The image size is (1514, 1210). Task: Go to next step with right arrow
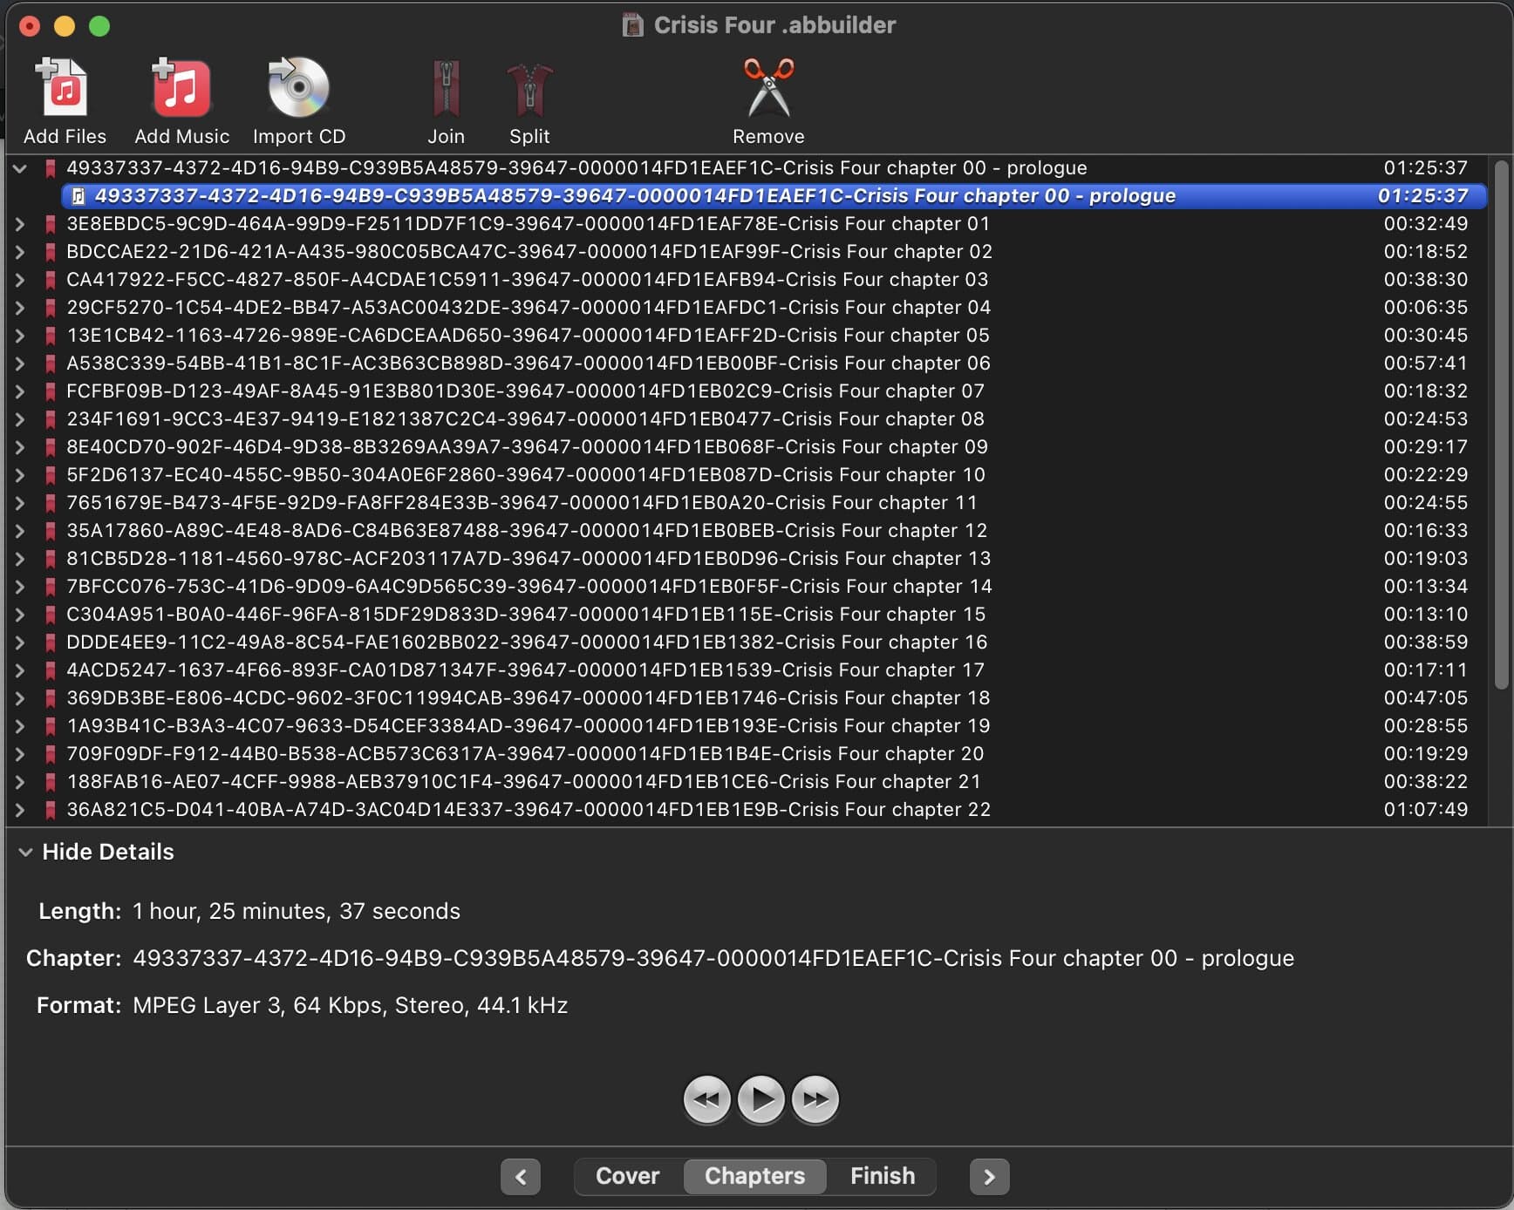pyautogui.click(x=989, y=1177)
